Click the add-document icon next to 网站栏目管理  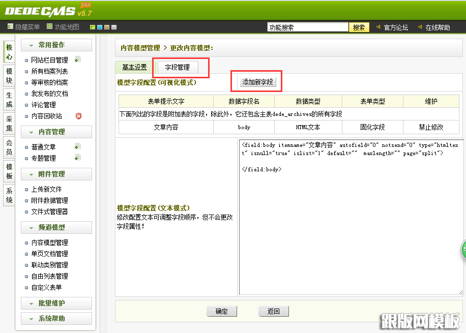[x=78, y=59]
